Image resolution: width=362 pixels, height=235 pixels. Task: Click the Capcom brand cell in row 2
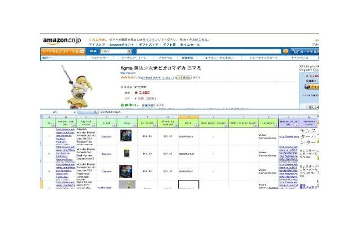point(106,154)
